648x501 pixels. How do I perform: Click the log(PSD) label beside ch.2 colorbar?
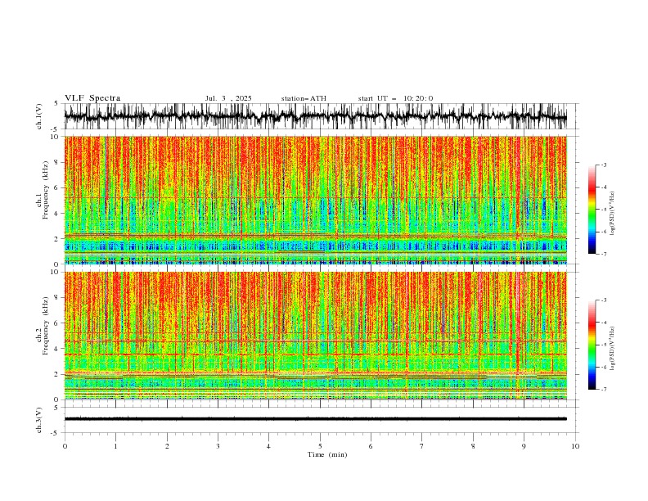tap(613, 349)
